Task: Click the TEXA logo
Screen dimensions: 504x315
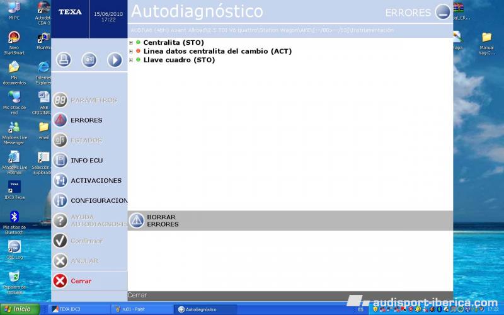Action: coord(70,12)
